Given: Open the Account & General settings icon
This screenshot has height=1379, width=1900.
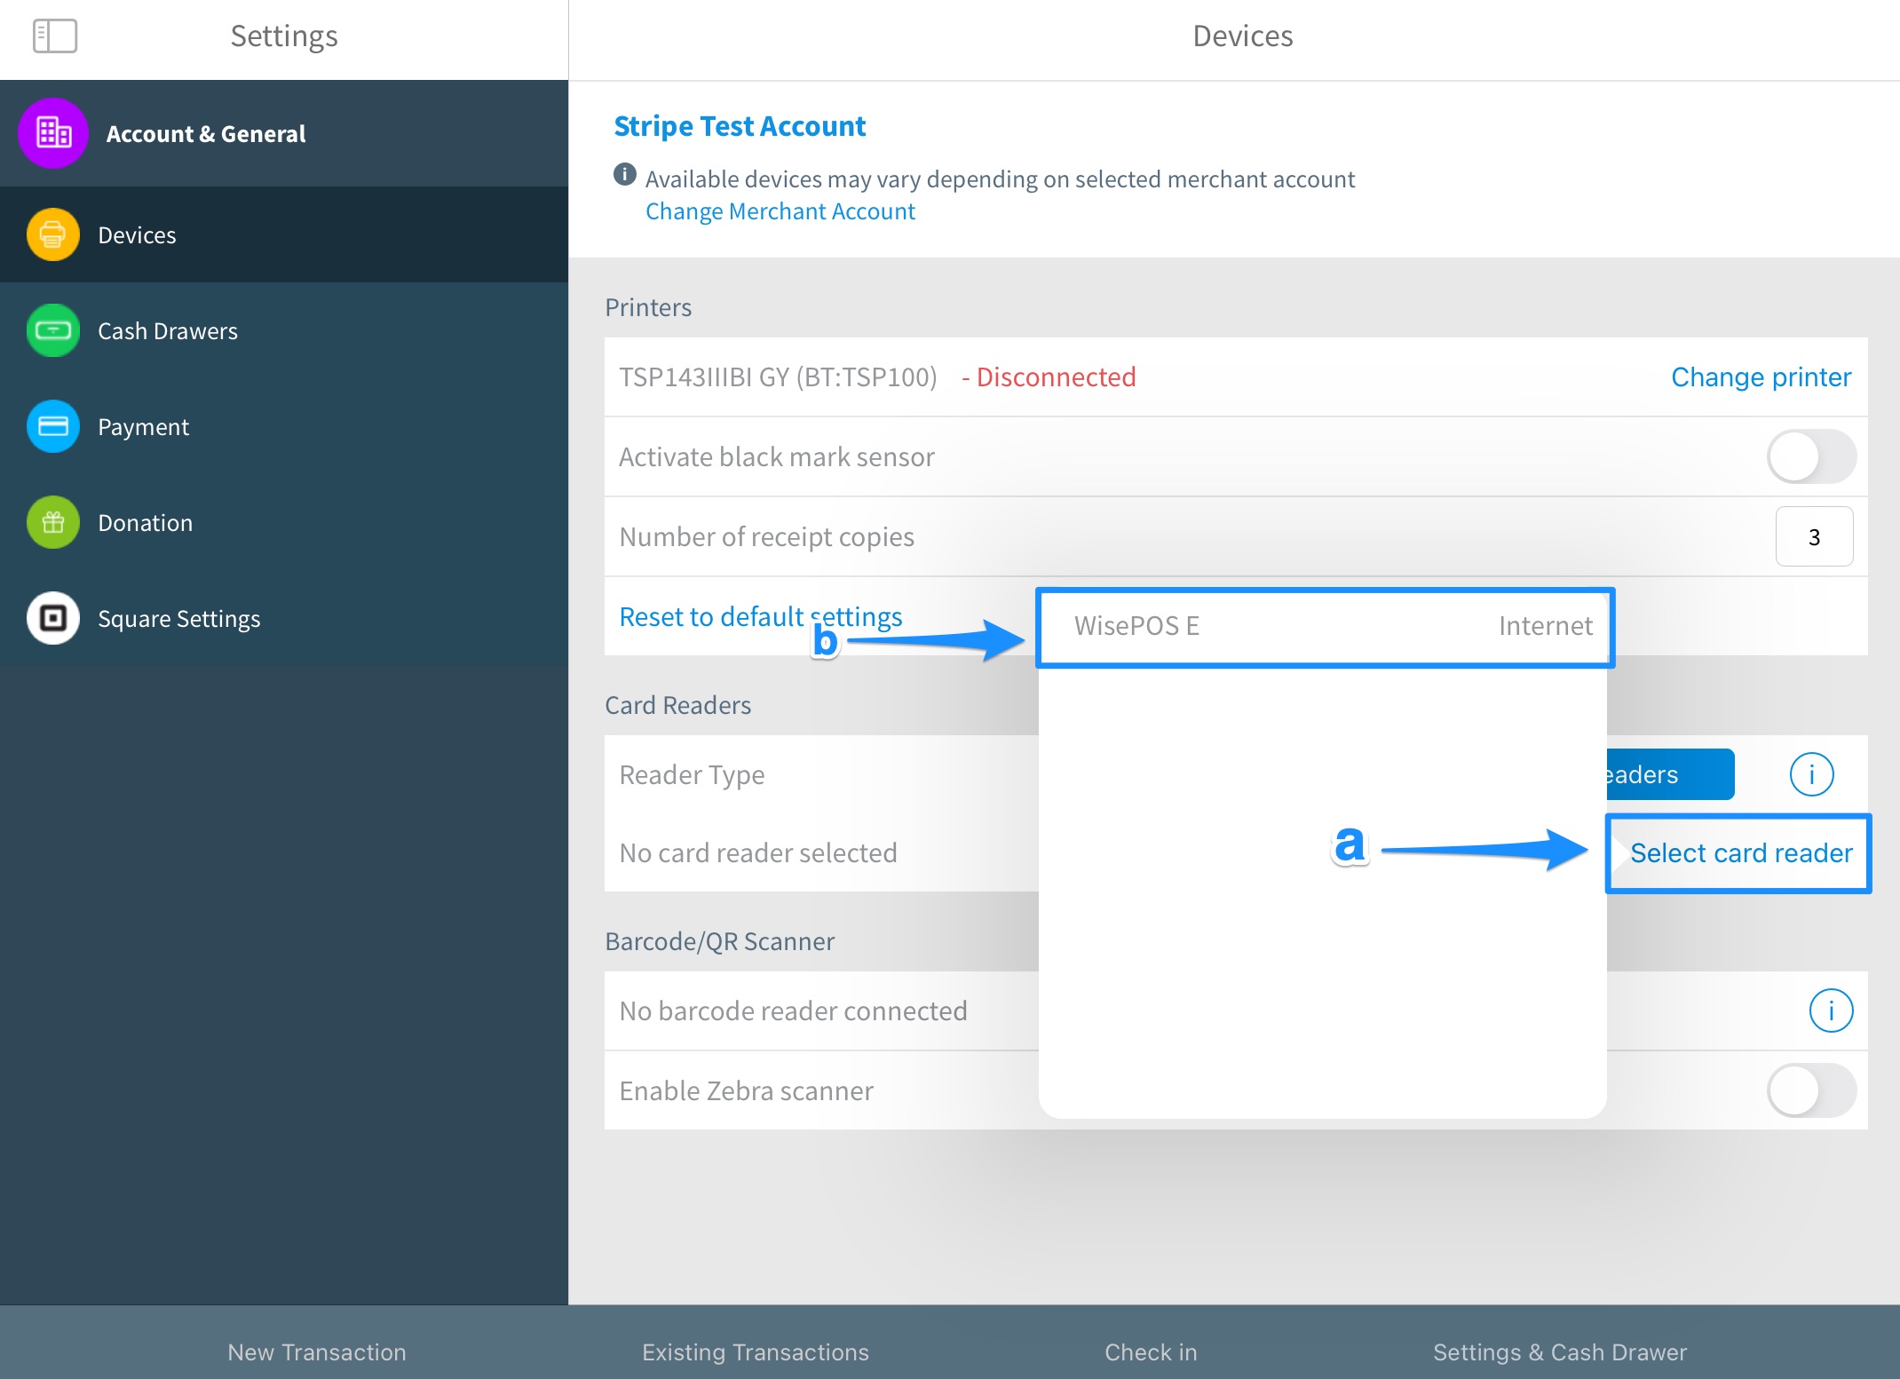Looking at the screenshot, I should click(52, 133).
